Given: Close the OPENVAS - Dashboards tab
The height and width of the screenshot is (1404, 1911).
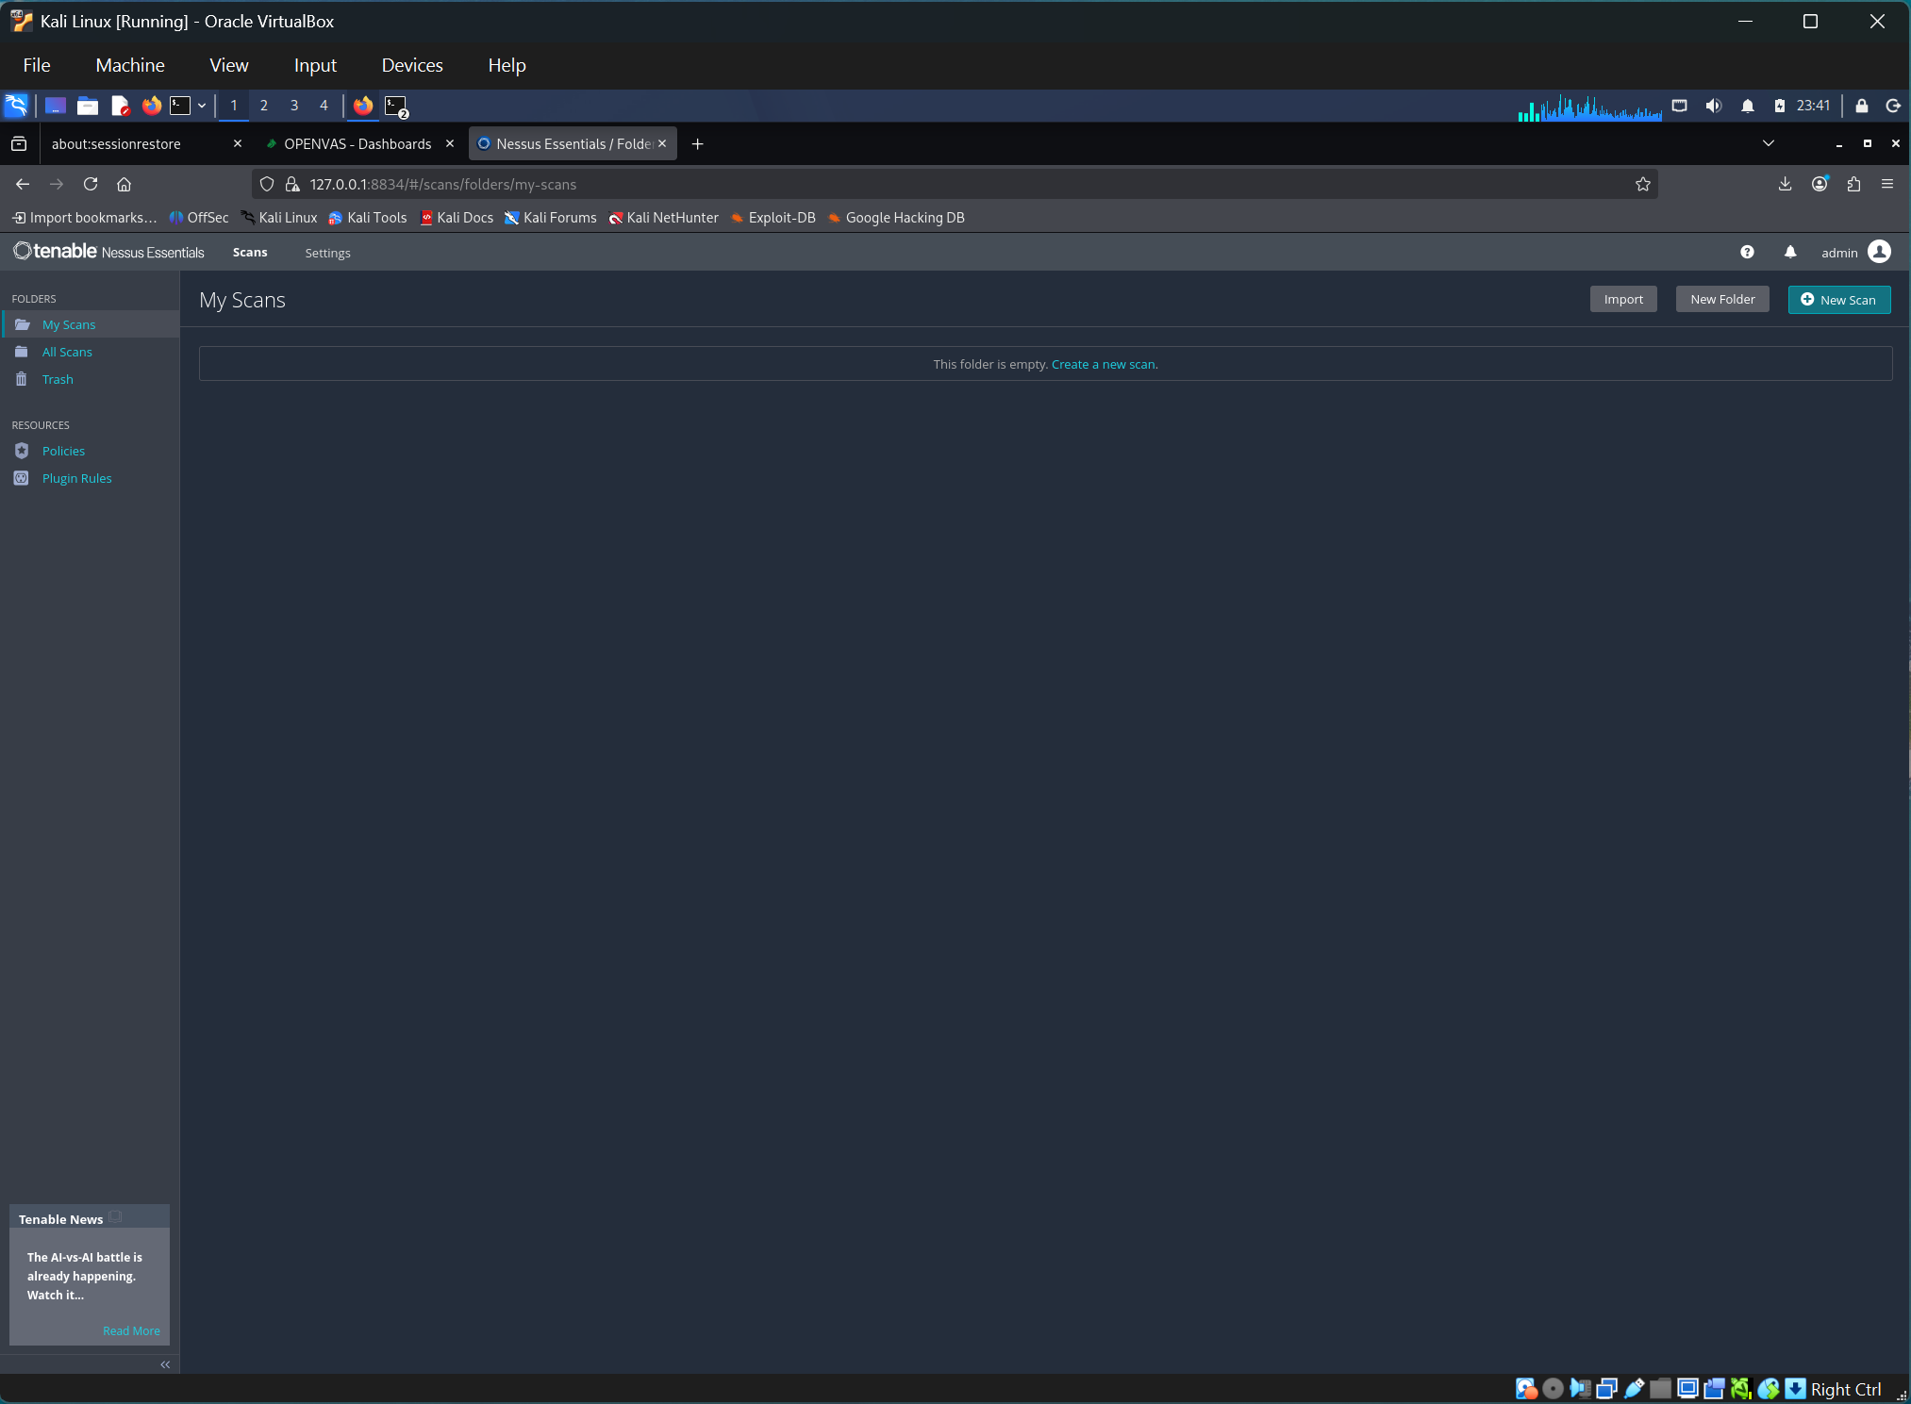Looking at the screenshot, I should (450, 143).
